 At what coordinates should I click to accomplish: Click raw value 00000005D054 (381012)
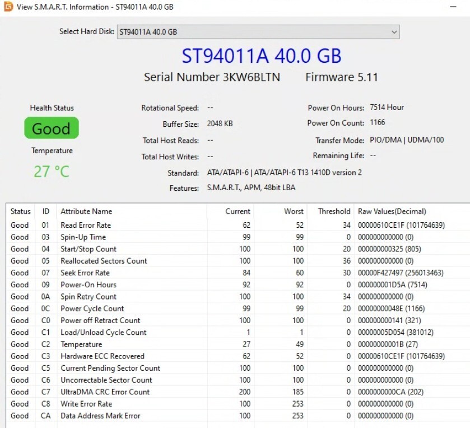395,332
